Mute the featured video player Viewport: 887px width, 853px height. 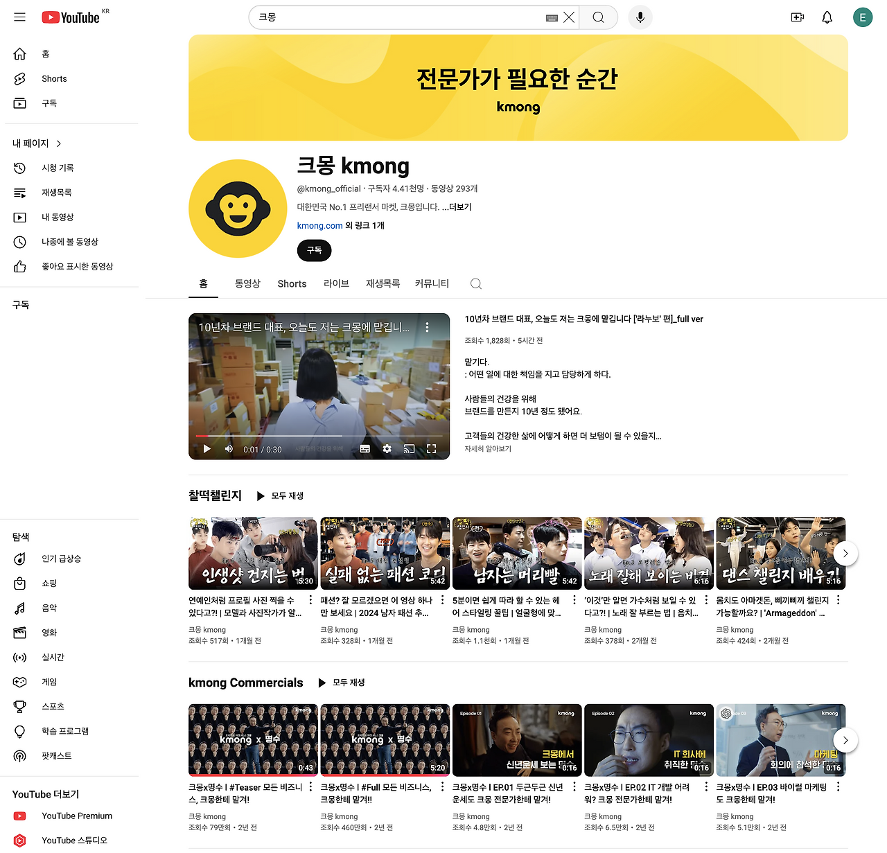point(229,449)
